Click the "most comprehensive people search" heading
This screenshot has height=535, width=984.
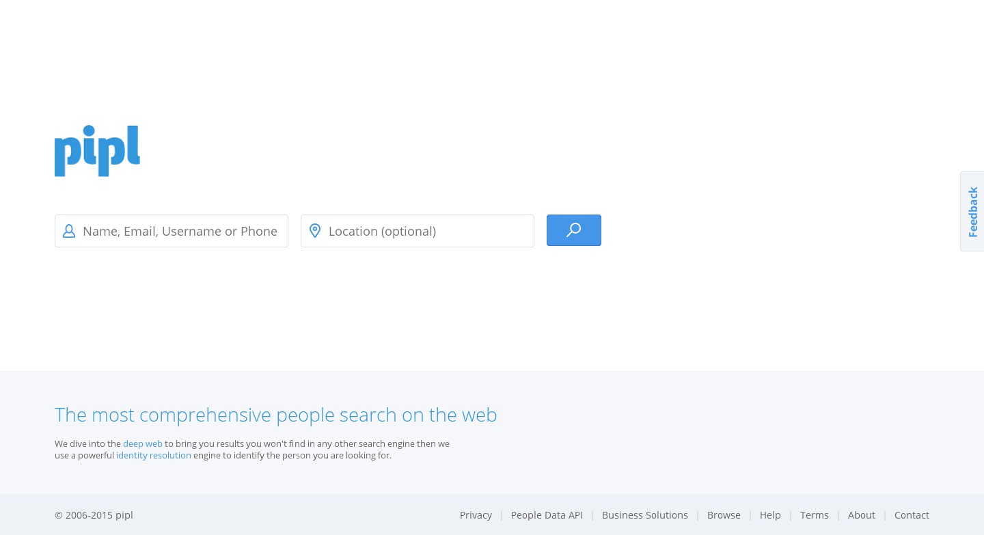[275, 415]
